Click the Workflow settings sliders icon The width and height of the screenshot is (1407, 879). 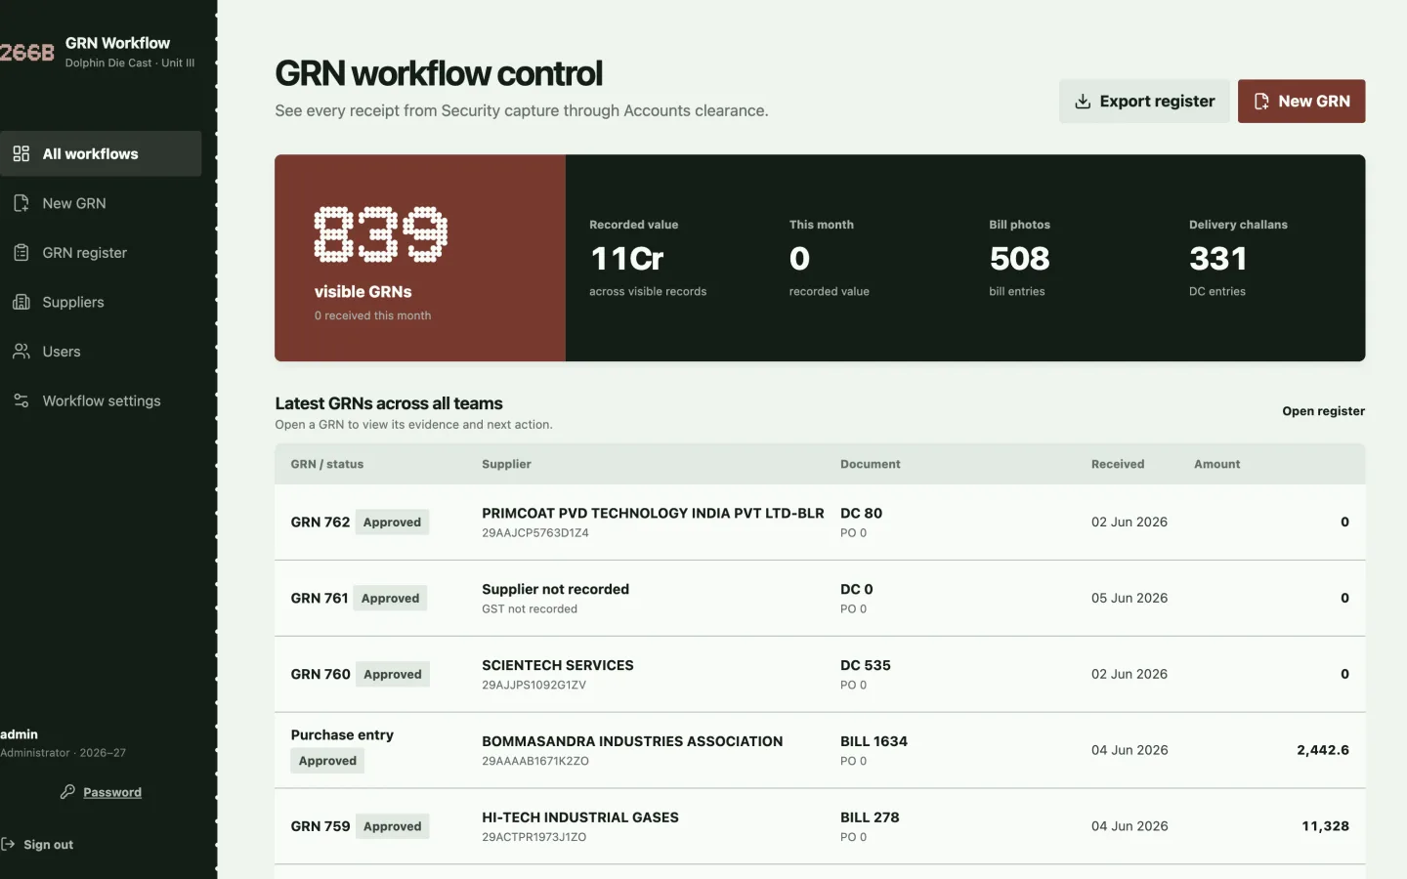pyautogui.click(x=21, y=400)
